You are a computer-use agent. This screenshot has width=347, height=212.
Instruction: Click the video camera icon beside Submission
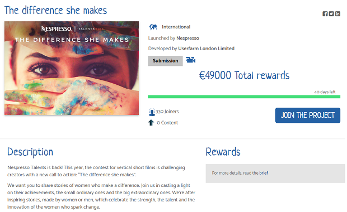pos(190,60)
